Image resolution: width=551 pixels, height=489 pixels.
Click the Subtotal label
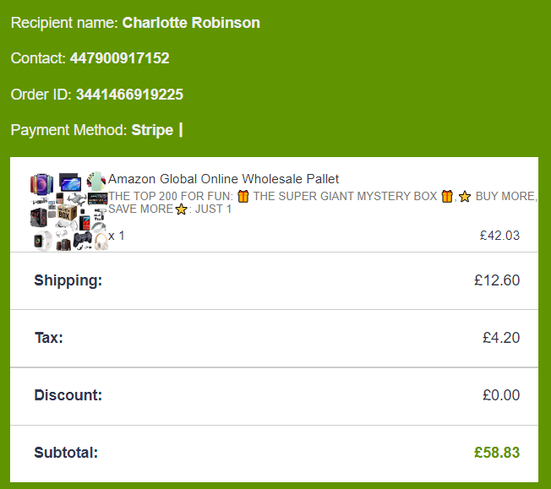coord(66,453)
